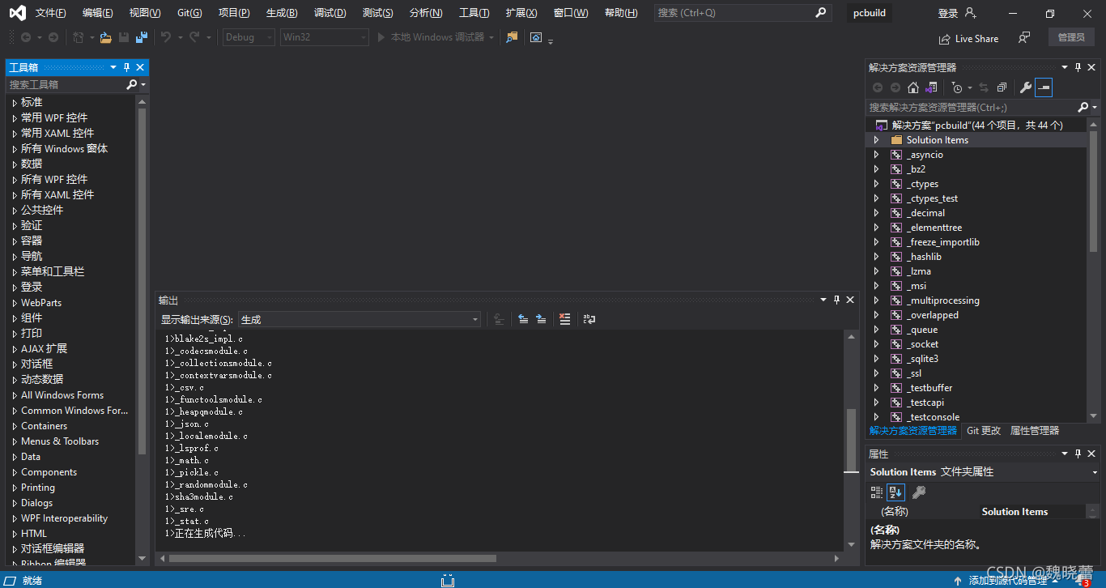Open the Git menu

pyautogui.click(x=189, y=12)
